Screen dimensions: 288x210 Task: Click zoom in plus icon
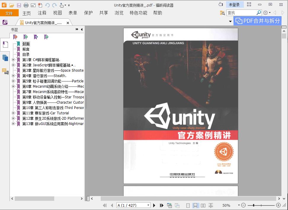(x=278, y=205)
